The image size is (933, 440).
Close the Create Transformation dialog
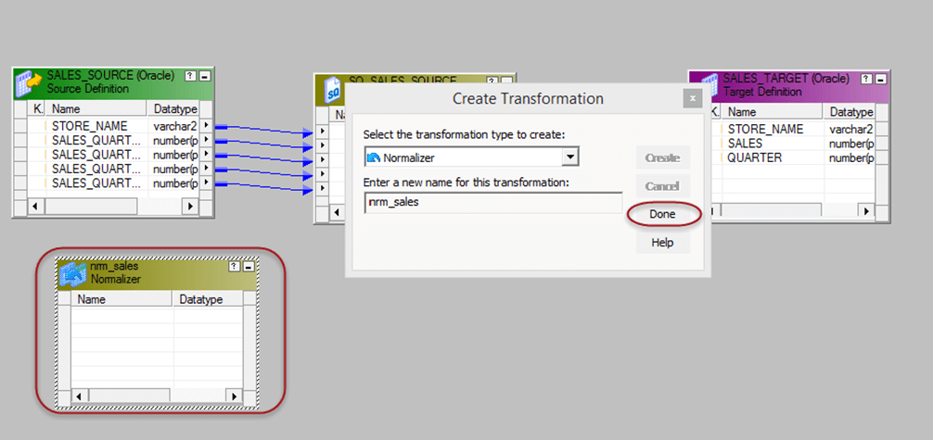691,98
